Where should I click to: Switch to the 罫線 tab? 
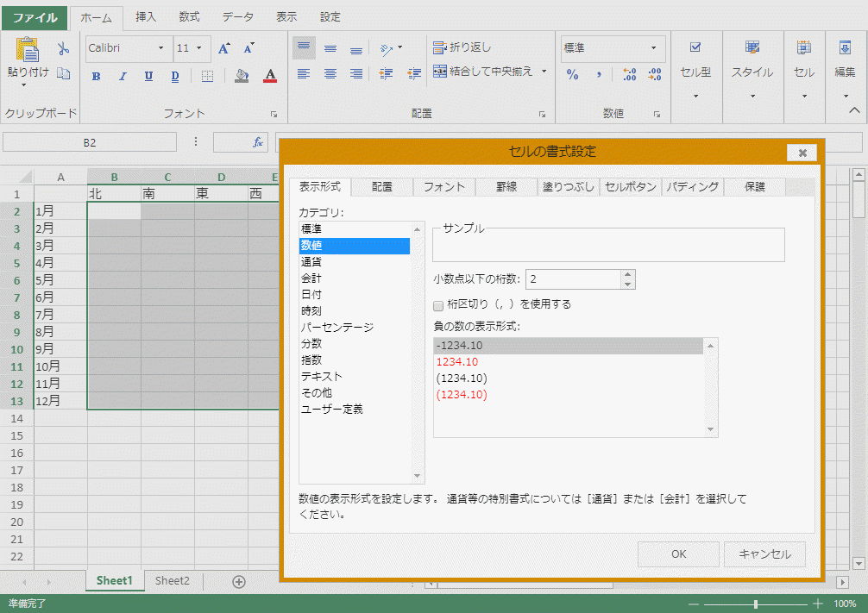[506, 187]
